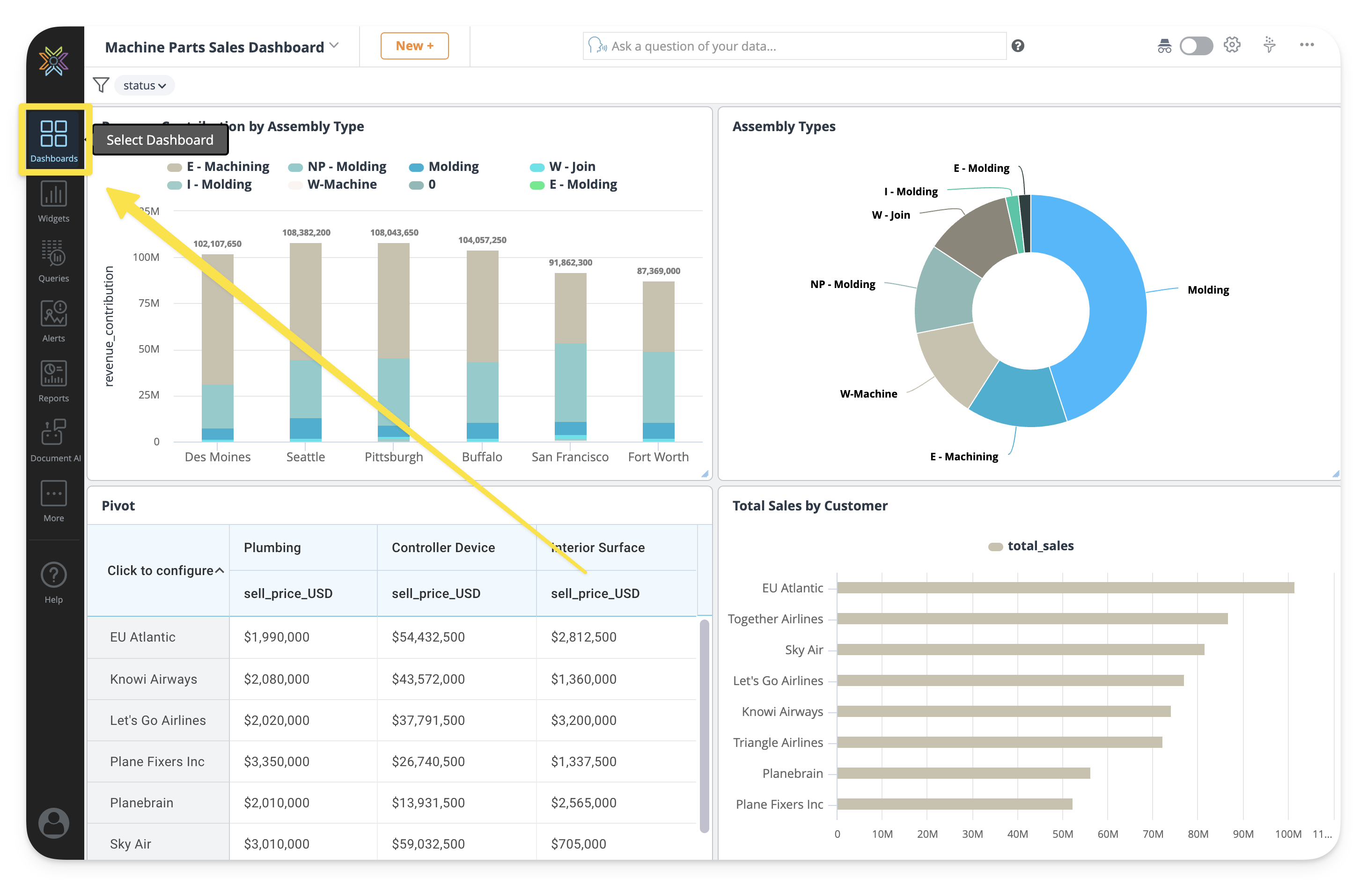Open the status filter dropdown
Viewport: 1367px width, 886px height.
click(x=144, y=86)
